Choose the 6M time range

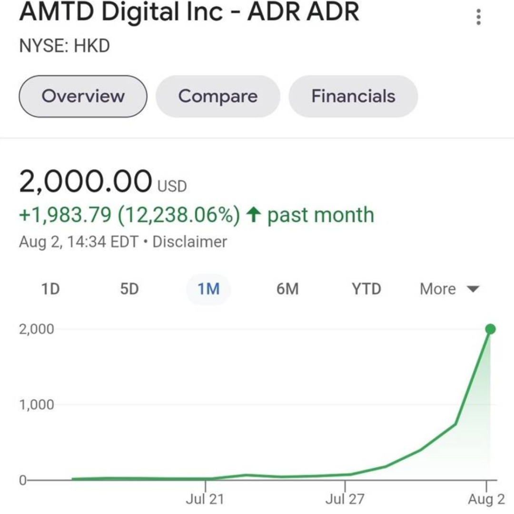pos(287,289)
